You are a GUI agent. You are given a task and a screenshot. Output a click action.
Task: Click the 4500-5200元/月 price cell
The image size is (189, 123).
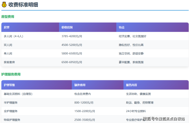point(72,45)
